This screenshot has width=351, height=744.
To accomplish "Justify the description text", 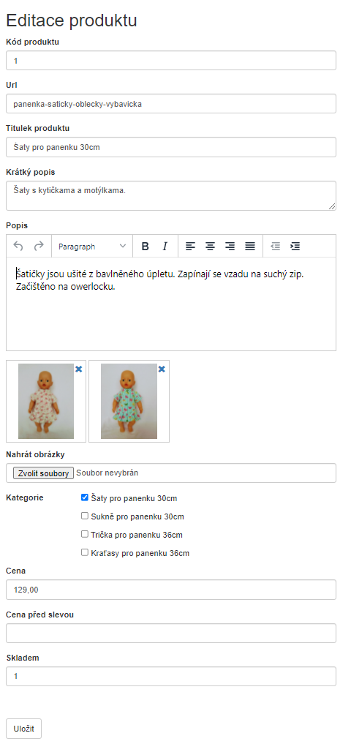I will coord(250,247).
